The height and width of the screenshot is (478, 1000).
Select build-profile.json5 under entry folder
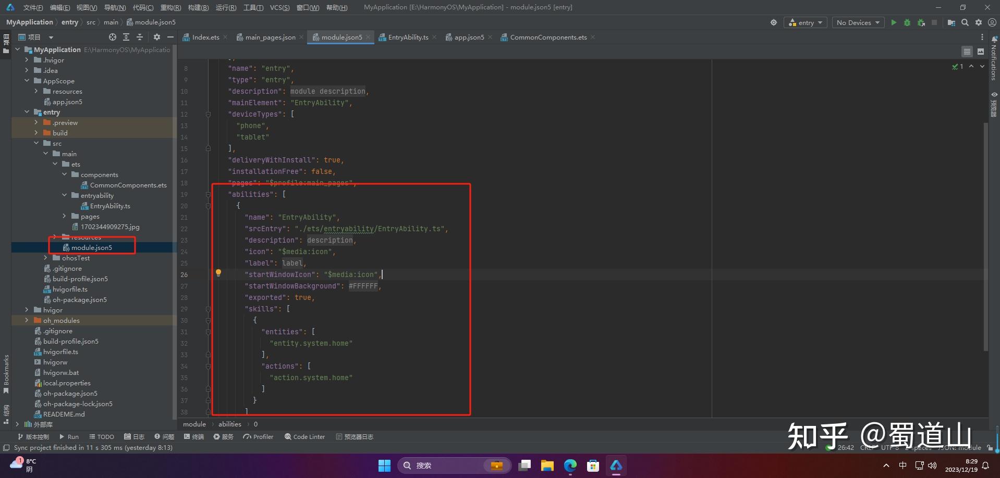click(80, 279)
